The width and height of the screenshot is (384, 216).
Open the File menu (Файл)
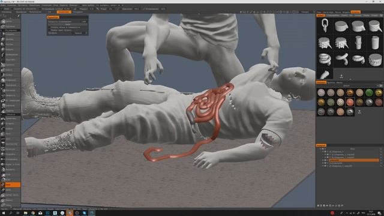pyautogui.click(x=3, y=5)
